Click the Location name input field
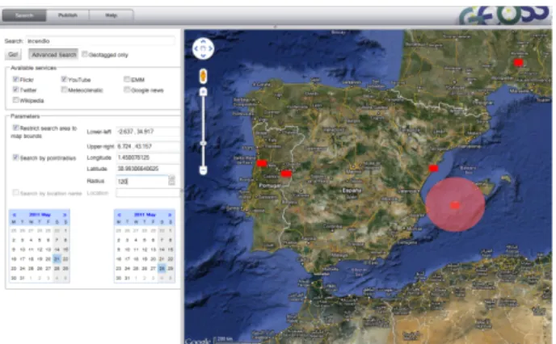 (x=148, y=193)
